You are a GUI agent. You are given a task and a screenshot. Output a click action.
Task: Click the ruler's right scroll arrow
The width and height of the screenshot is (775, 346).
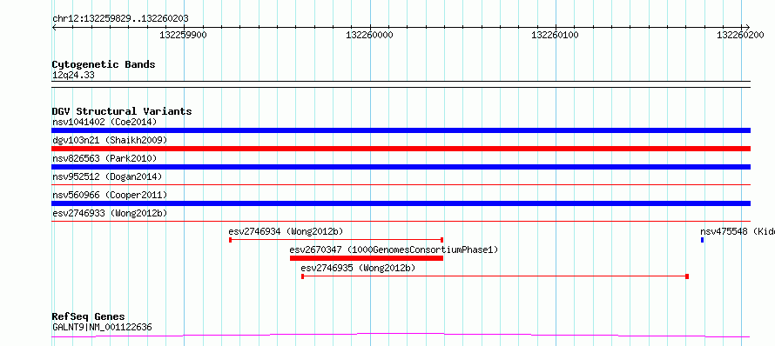click(x=747, y=27)
